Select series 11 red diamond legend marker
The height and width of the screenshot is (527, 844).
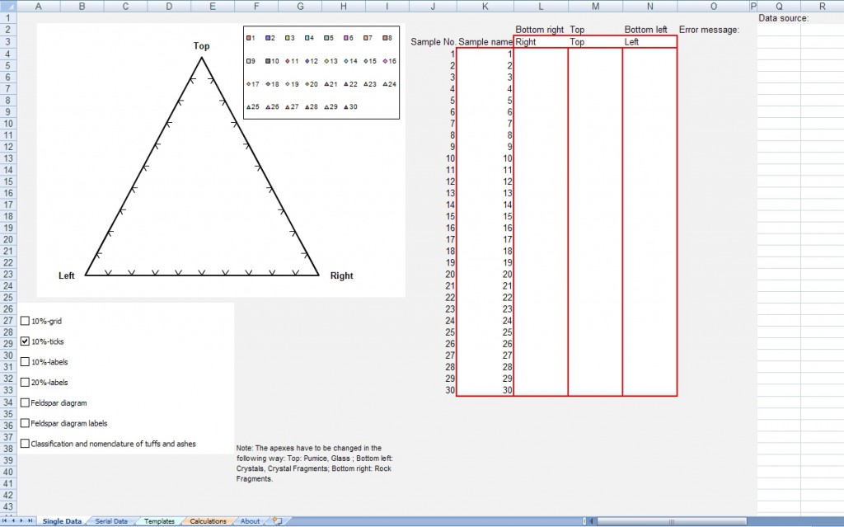click(x=287, y=60)
